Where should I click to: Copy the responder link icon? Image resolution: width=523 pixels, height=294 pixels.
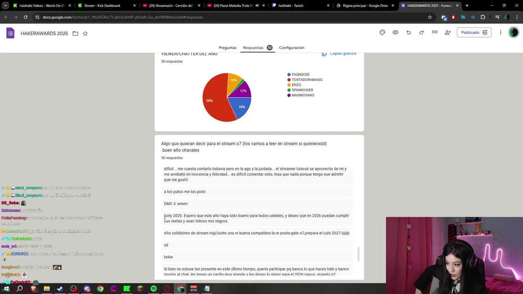tap(435, 32)
